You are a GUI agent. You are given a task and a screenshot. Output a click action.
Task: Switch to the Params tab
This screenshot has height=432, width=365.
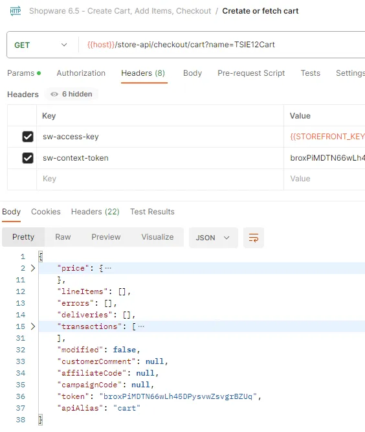pyautogui.click(x=24, y=73)
